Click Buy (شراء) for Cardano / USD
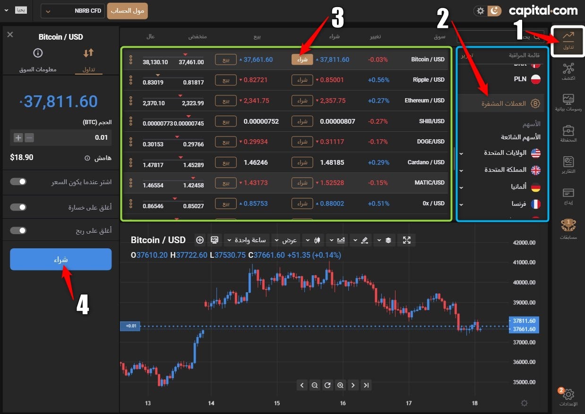 pos(302,162)
